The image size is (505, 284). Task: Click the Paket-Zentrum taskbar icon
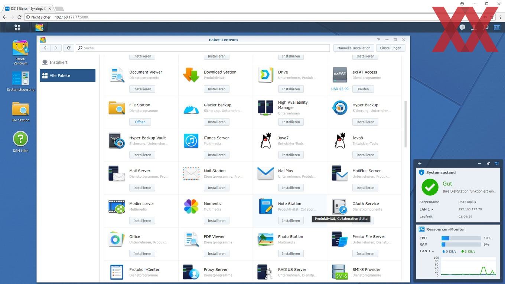tap(39, 27)
